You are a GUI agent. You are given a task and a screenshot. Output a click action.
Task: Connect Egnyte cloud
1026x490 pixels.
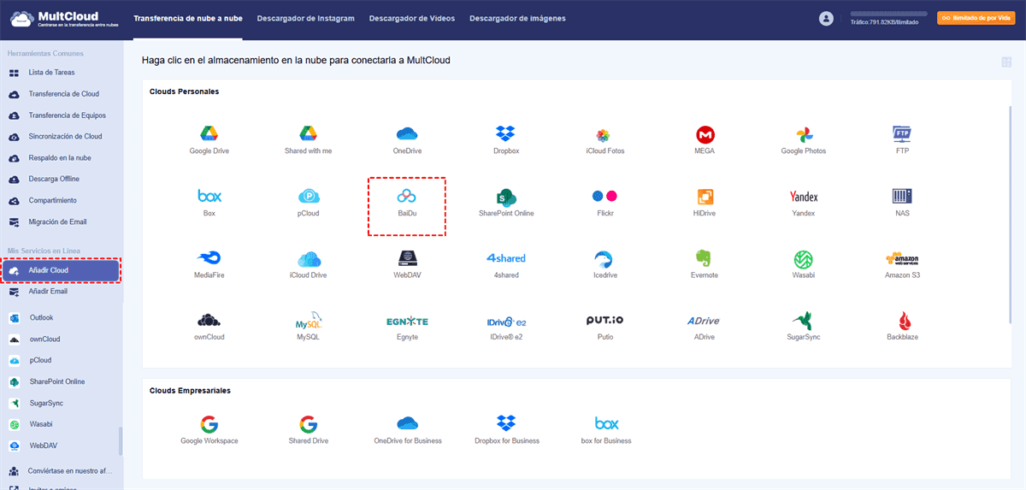click(x=406, y=328)
